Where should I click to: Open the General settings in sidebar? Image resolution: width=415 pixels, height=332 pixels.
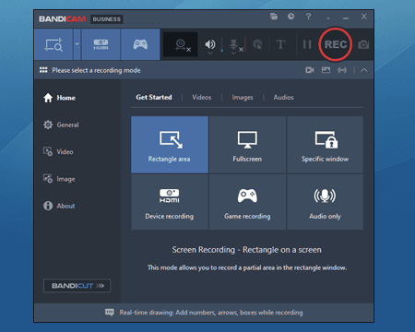tap(61, 125)
